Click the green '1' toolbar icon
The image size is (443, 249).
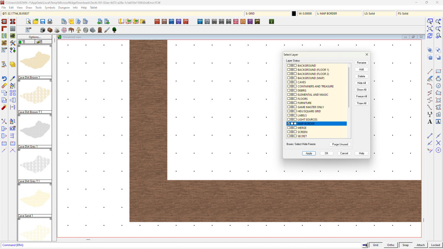(271, 22)
